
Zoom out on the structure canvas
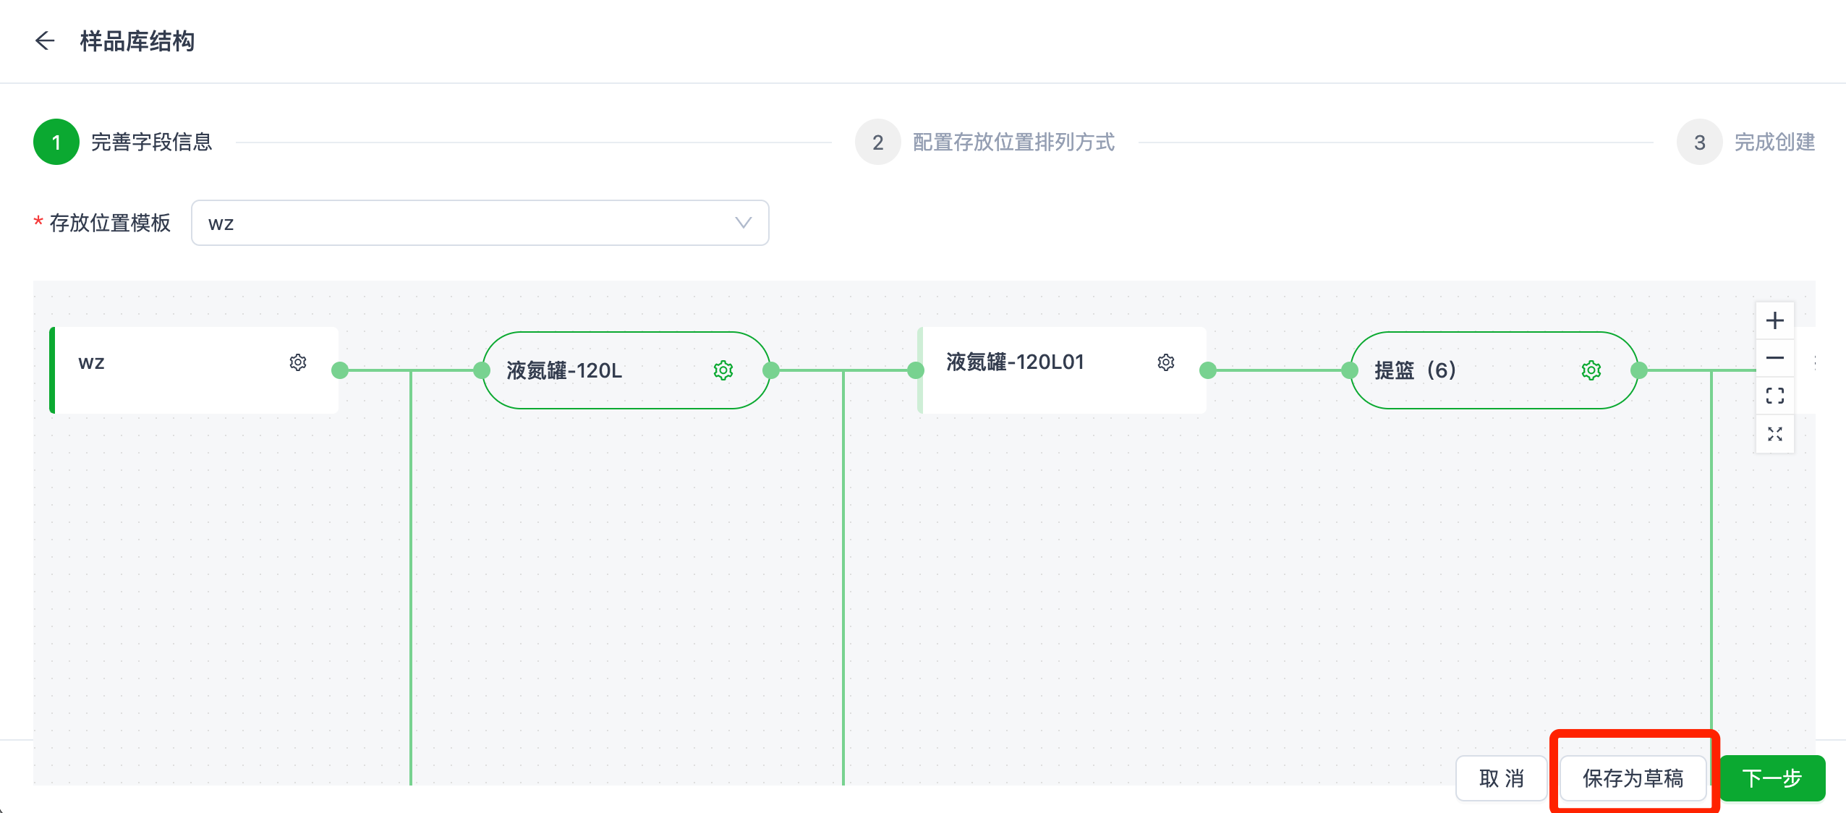(1775, 357)
